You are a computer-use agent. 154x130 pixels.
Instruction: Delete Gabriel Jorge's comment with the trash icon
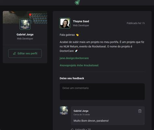coord(140,111)
